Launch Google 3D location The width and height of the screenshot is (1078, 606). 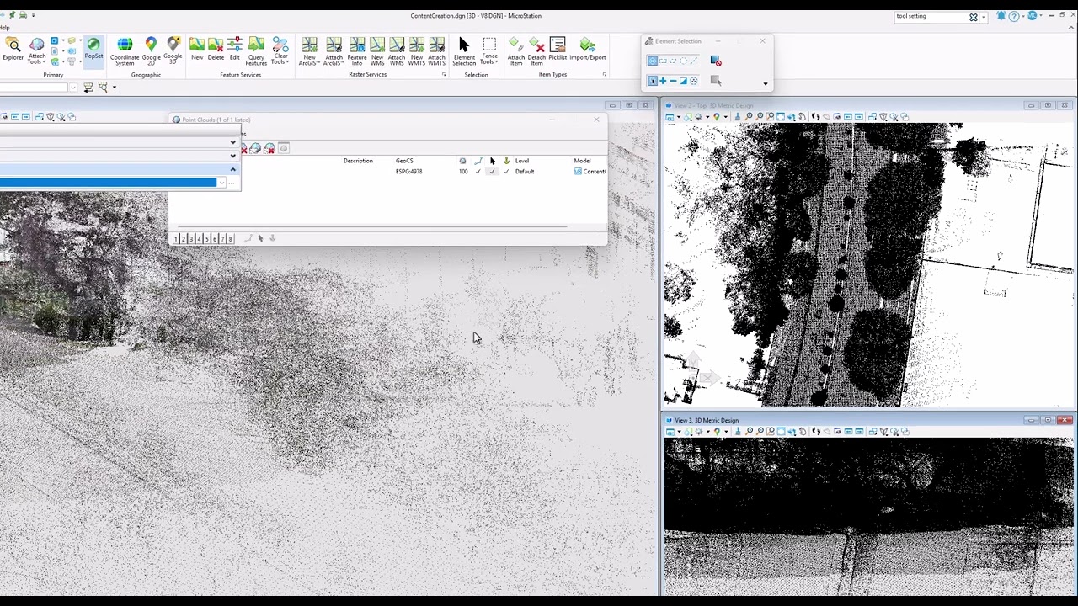tap(173, 52)
